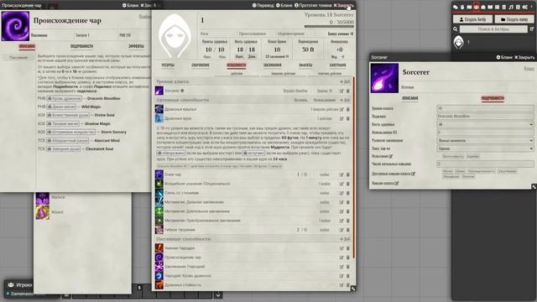Viewport: 537px width, 302px height.
Task: Edit the Sorcerer class level row
Action: (x=341, y=91)
